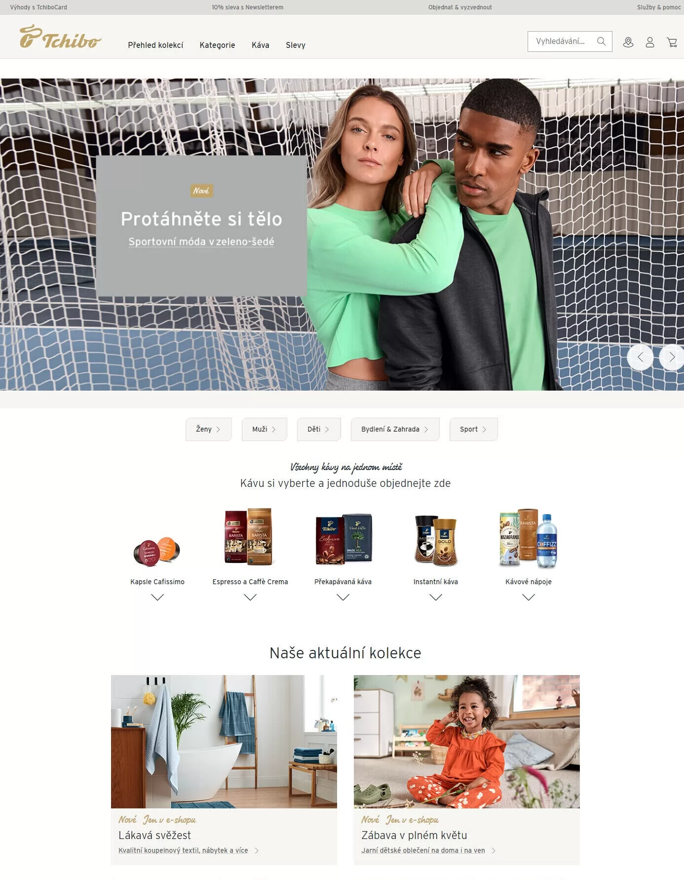Image resolution: width=684 pixels, height=880 pixels.
Task: Open the user account icon
Action: 650,42
